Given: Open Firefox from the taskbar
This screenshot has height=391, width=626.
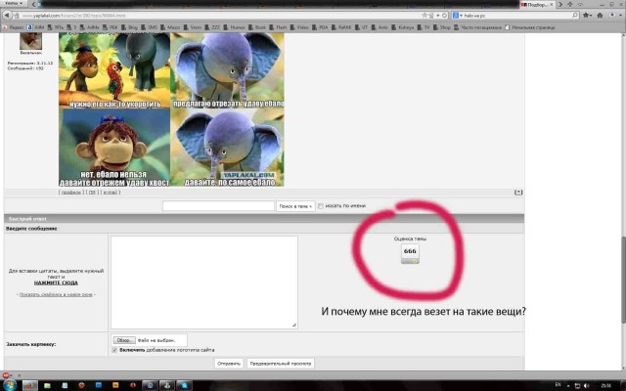Looking at the screenshot, I should [30, 385].
